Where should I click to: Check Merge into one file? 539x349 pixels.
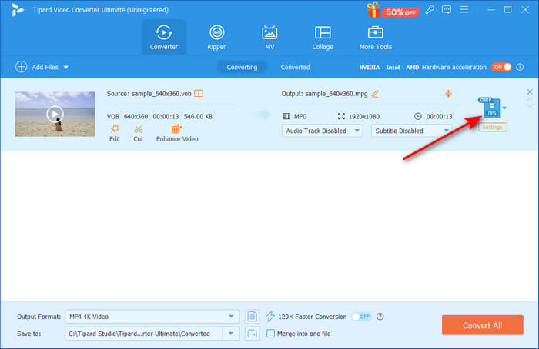[270, 333]
